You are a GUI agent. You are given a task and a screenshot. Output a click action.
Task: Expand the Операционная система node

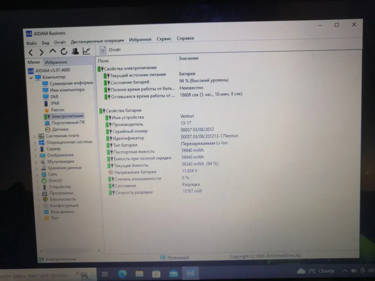click(35, 142)
